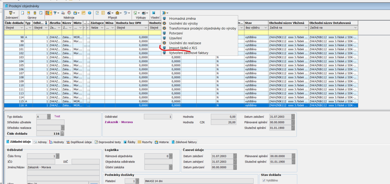390x184 pixels.
Task: Click the Hodnota bez DPH column header
Action: pos(132,23)
